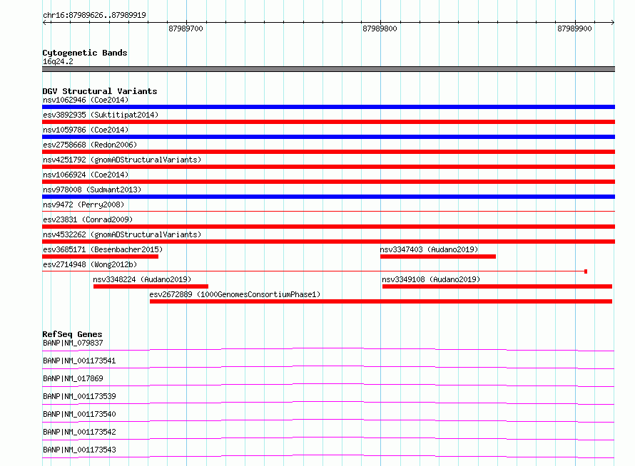The image size is (635, 466).
Task: Click the blue bar under nsv1062946
Action: (328, 107)
